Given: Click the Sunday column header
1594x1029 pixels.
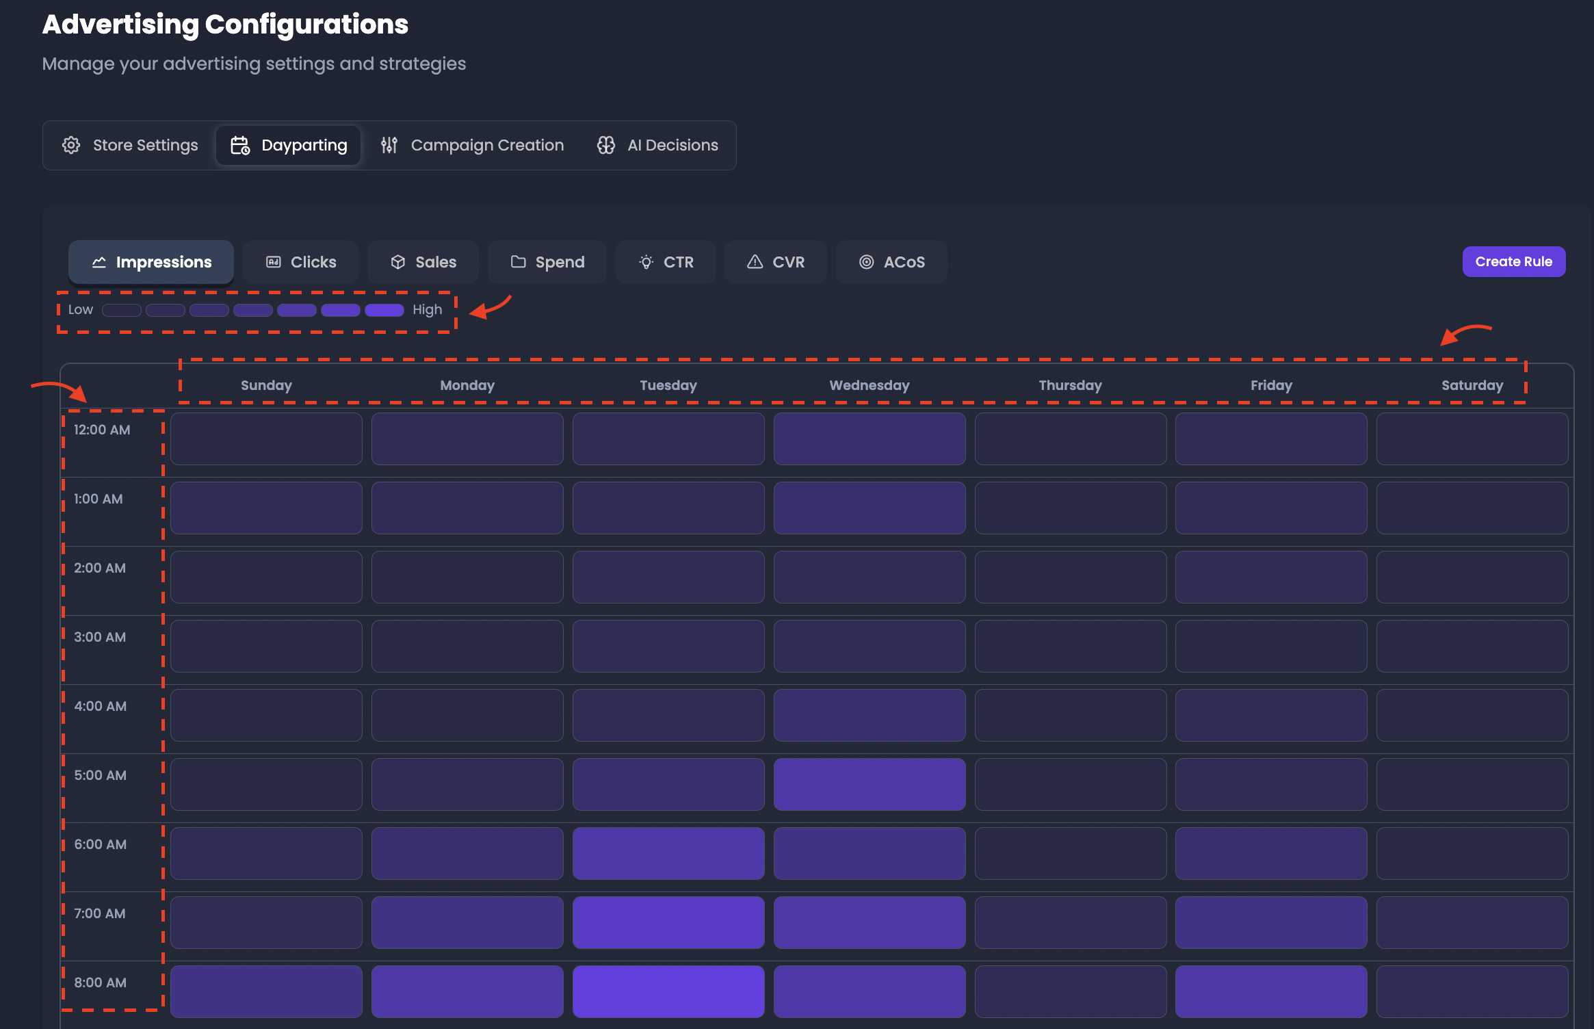Looking at the screenshot, I should (266, 385).
